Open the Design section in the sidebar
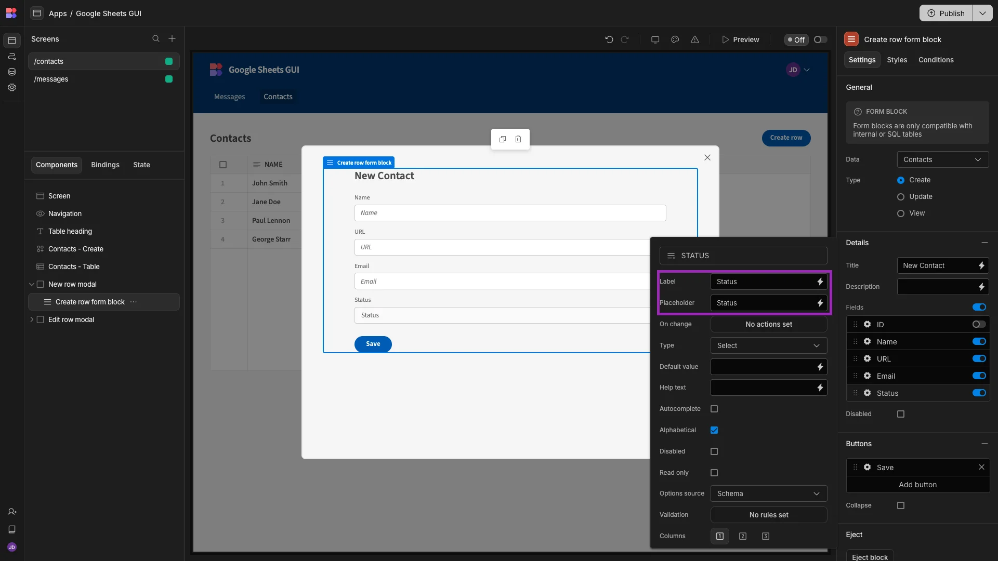Screen dimensions: 998x561 point(12,41)
